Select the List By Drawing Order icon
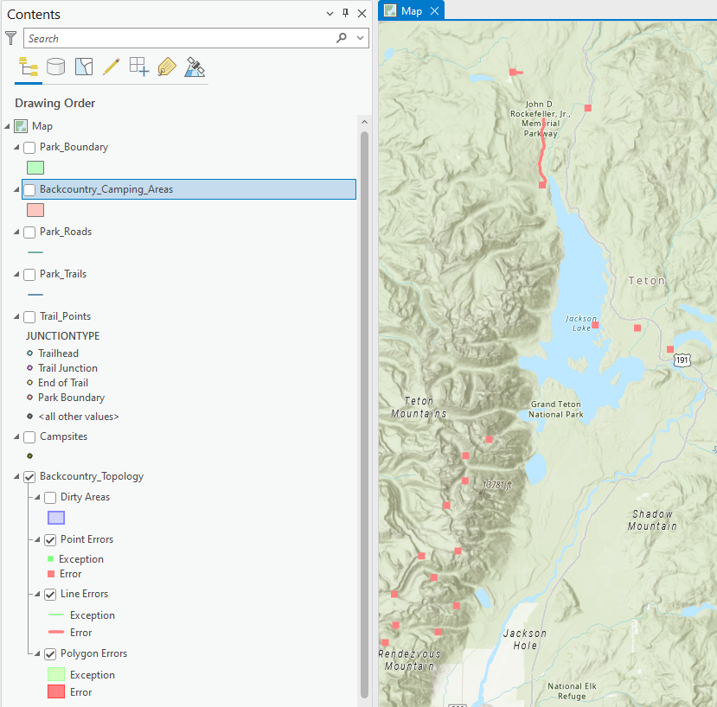The height and width of the screenshot is (707, 717). [27, 67]
